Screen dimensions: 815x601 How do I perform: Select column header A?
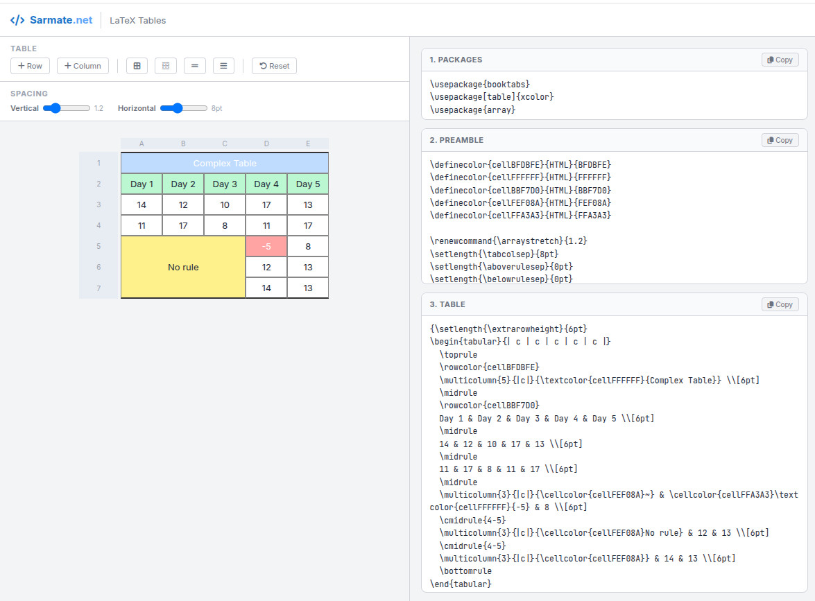(141, 144)
